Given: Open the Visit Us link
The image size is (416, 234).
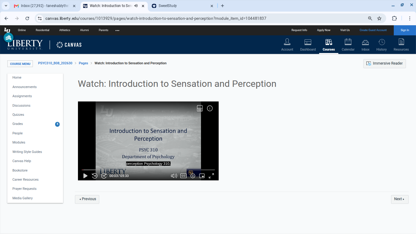Looking at the screenshot, I should 345,30.
